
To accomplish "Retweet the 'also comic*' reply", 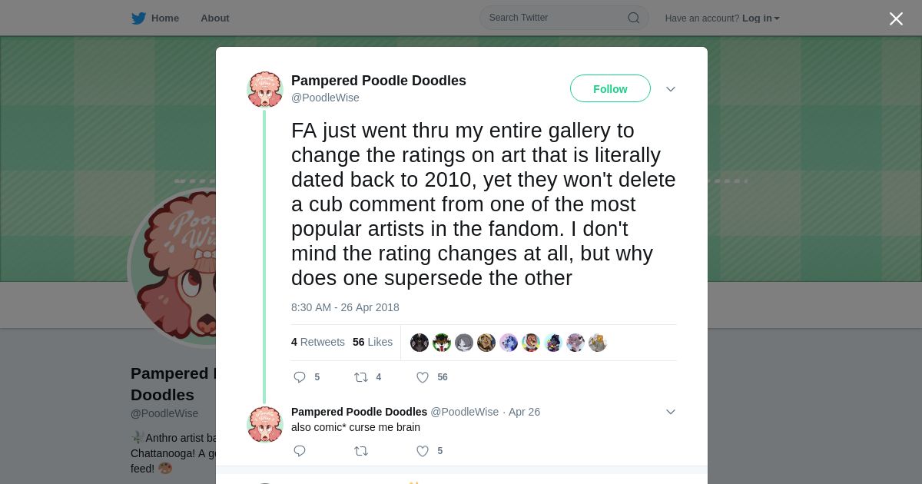I will [x=360, y=451].
